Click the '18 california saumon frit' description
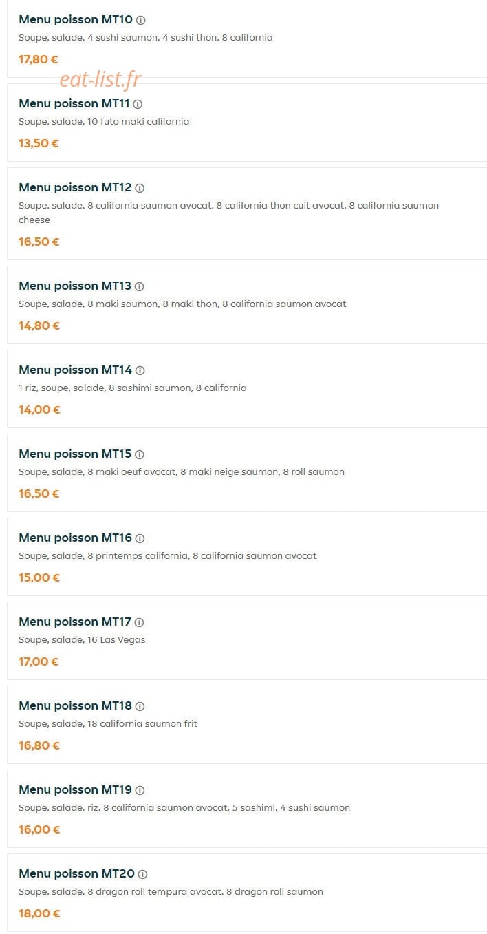This screenshot has height=934, width=487. [142, 723]
